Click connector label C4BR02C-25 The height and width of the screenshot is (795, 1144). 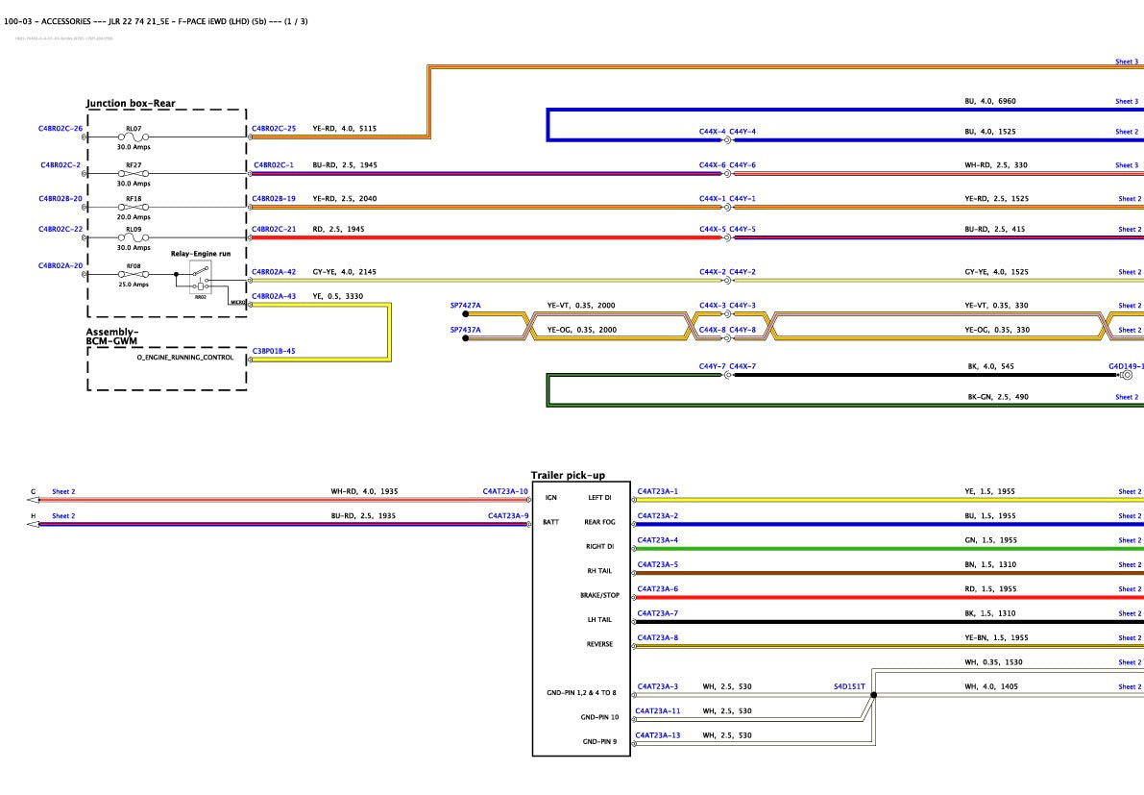274,129
